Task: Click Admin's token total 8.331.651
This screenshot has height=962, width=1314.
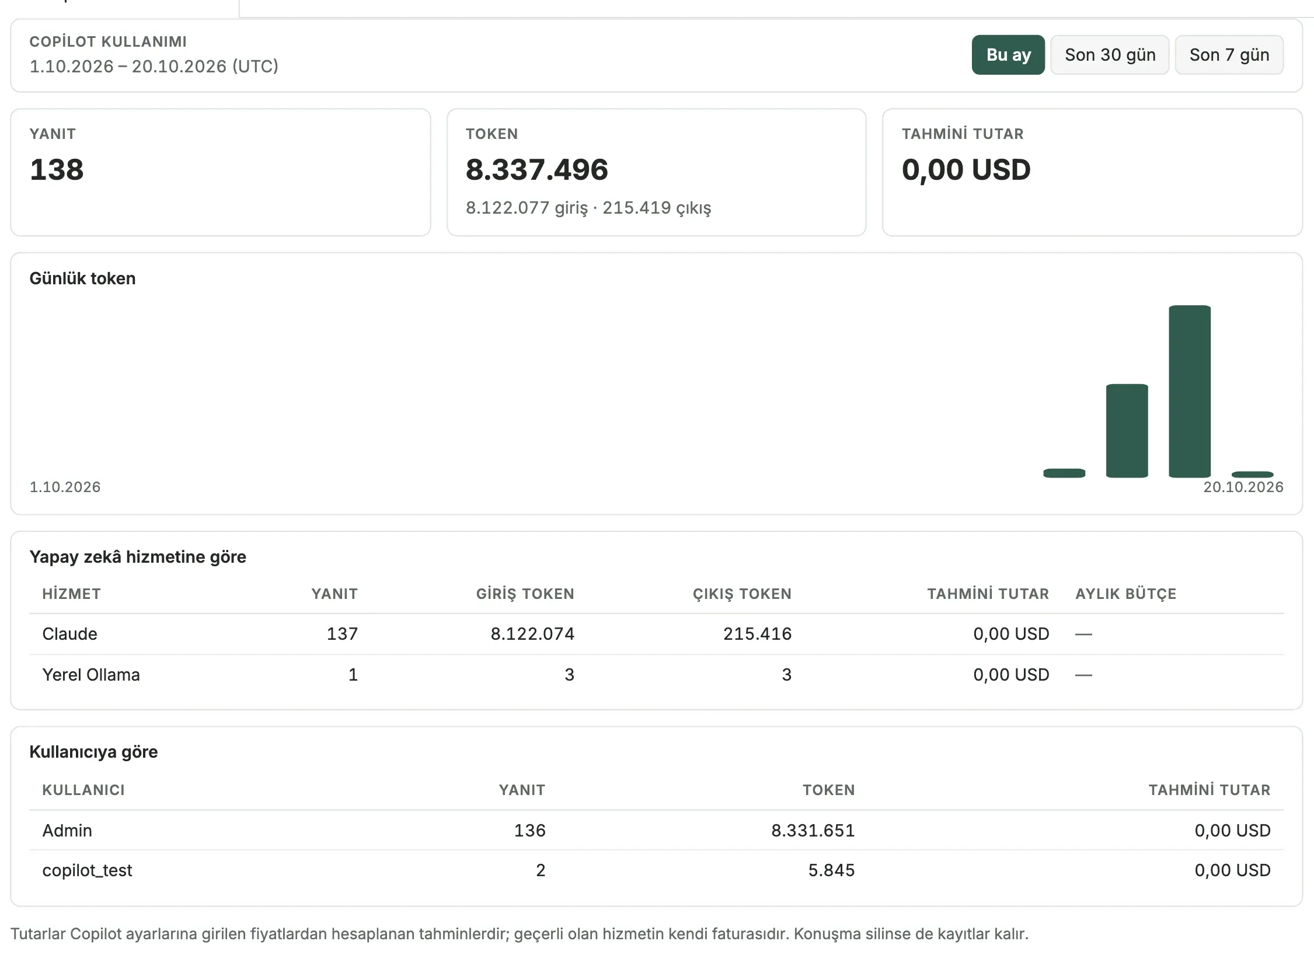Action: click(813, 831)
